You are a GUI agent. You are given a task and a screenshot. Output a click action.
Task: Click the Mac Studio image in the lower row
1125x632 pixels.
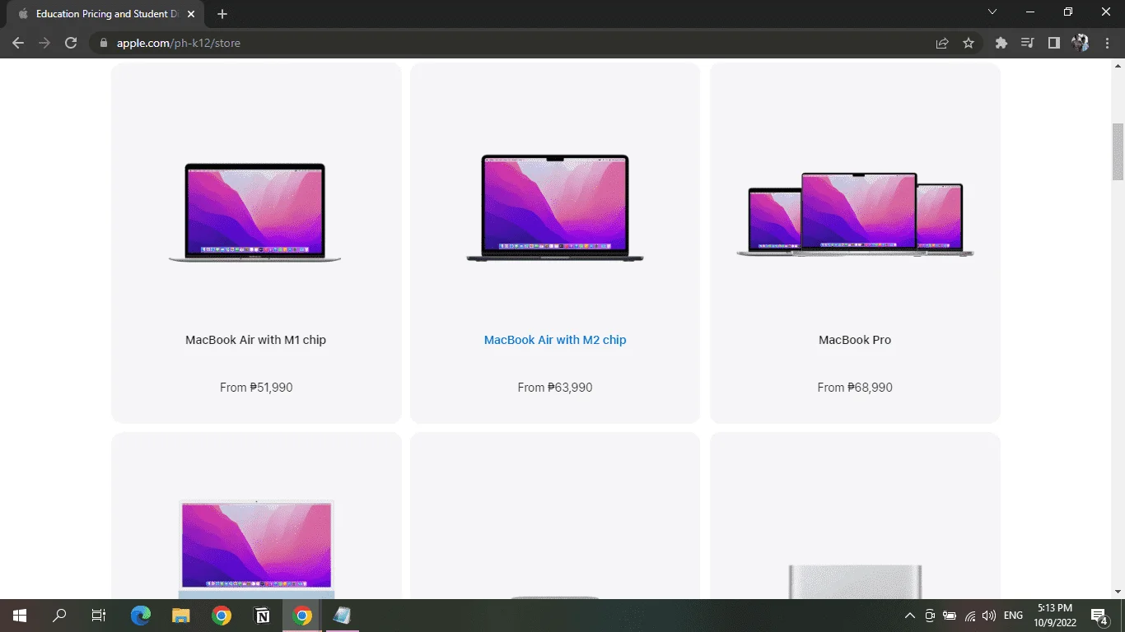click(855, 581)
